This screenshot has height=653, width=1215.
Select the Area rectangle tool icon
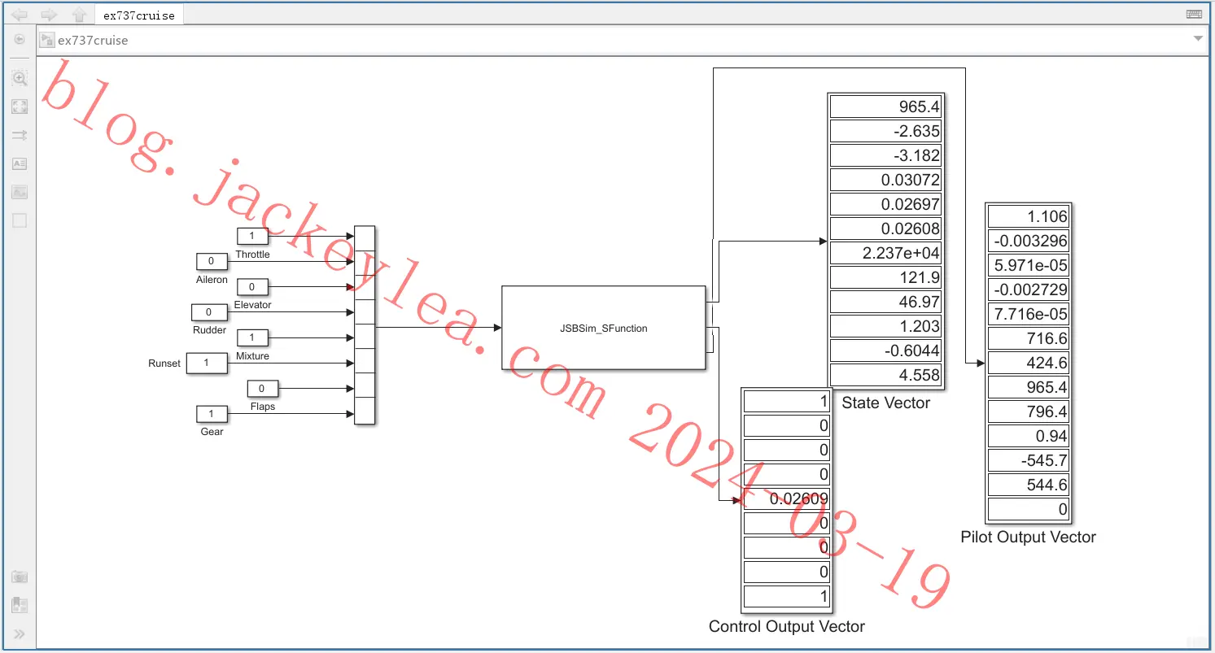(x=20, y=220)
